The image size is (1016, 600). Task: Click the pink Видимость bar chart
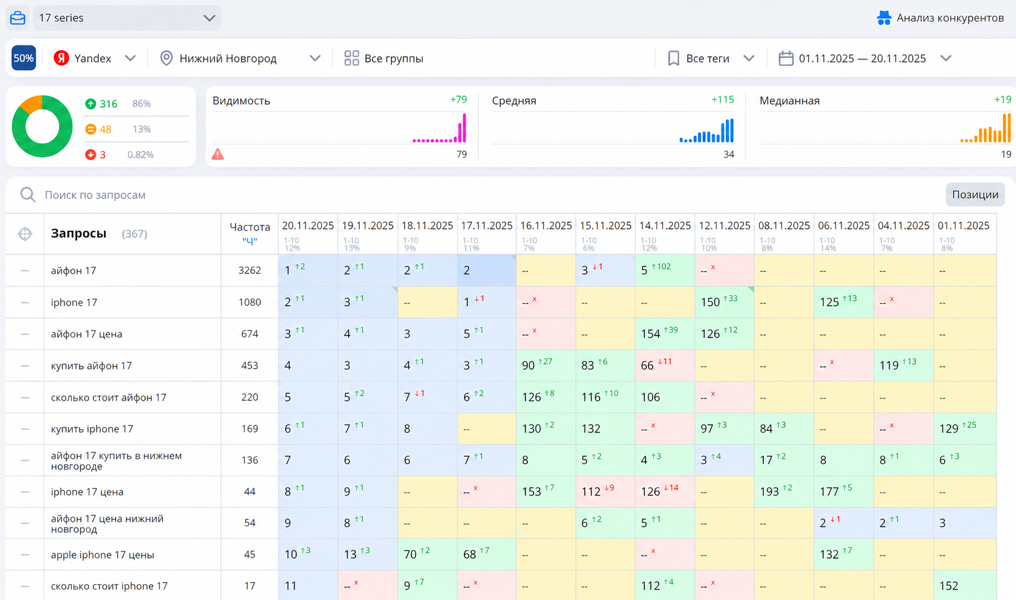tap(439, 129)
